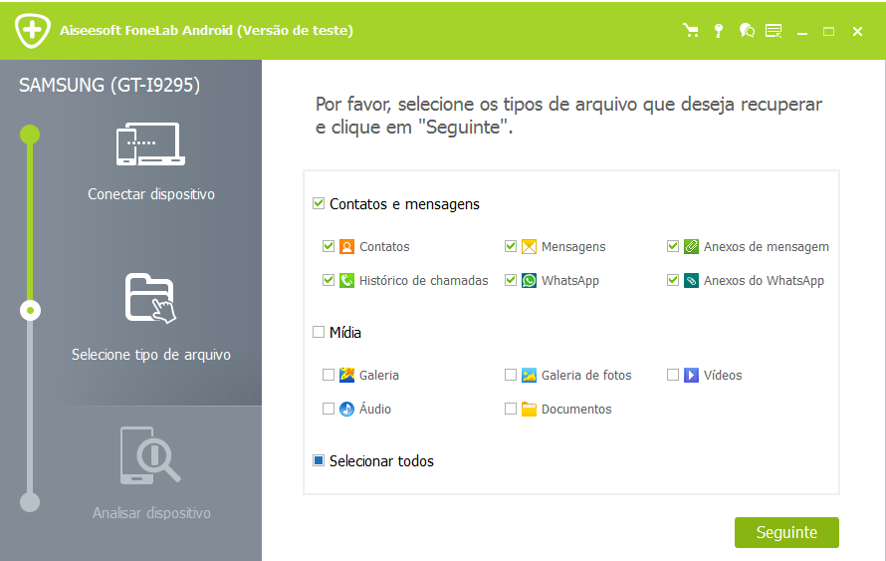The width and height of the screenshot is (886, 561).
Task: Click the Conectar dispositivo devices icon
Action: (150, 144)
